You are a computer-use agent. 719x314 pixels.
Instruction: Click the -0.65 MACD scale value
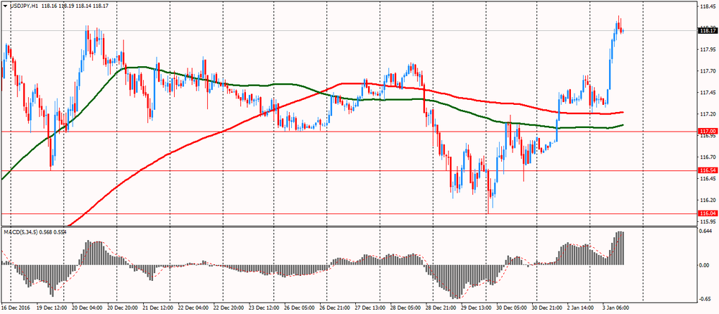(x=706, y=300)
